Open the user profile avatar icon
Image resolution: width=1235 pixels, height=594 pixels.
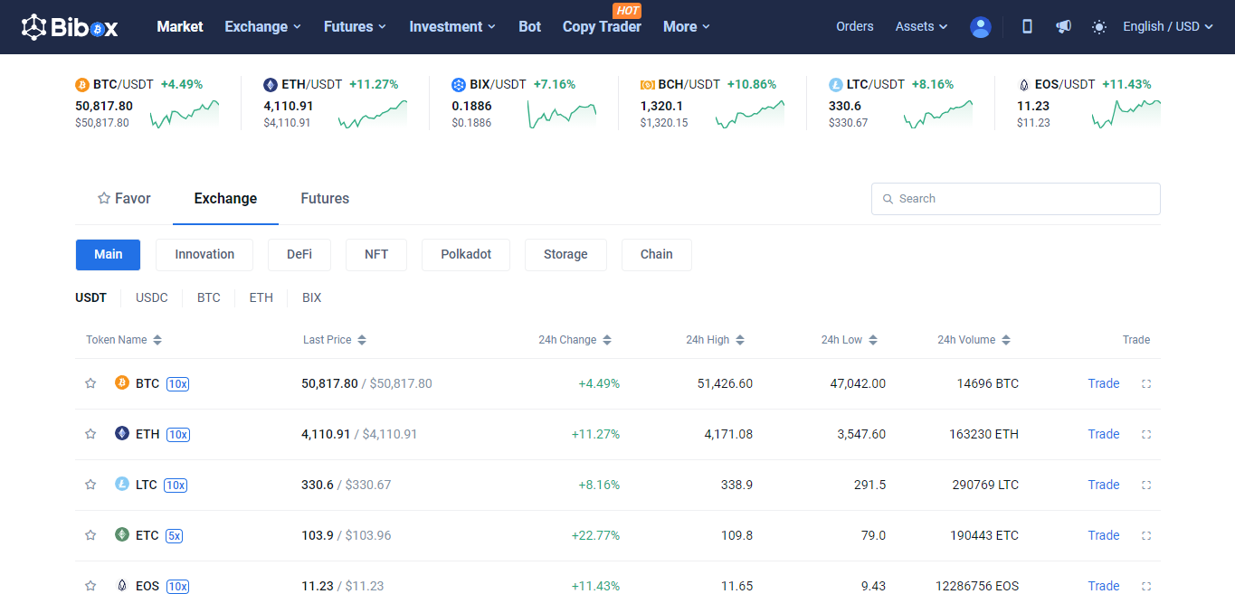click(980, 27)
